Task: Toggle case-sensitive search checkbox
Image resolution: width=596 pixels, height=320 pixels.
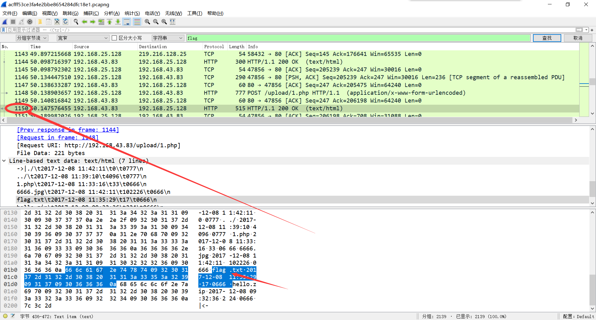Action: tap(114, 38)
